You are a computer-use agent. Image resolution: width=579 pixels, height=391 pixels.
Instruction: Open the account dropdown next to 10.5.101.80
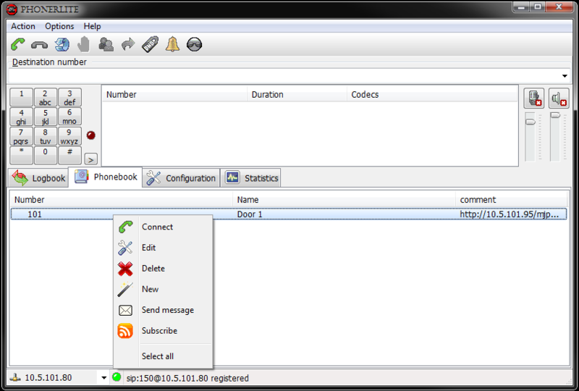coord(103,378)
